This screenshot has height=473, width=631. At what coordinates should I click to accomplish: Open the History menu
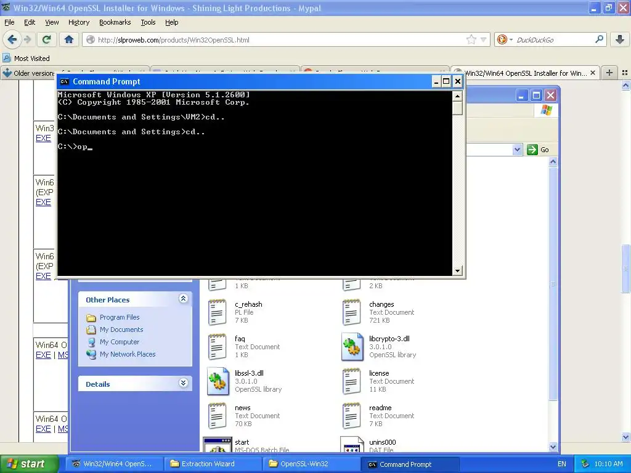(79, 23)
